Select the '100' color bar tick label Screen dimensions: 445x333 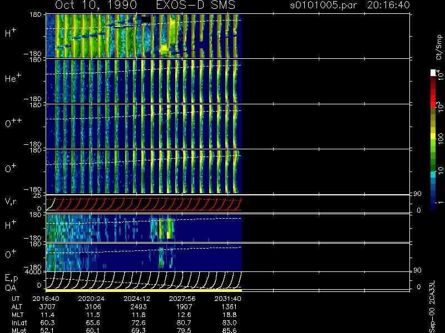[x=440, y=138]
